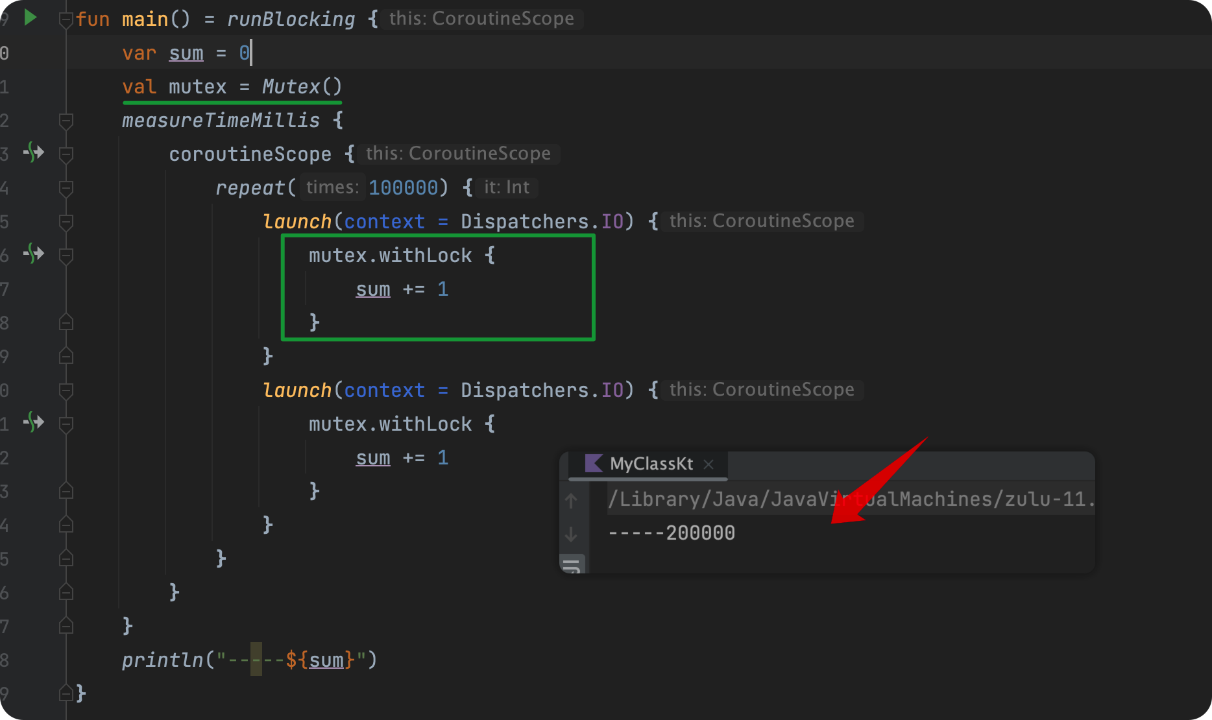Click the coroutineScope call
The image size is (1212, 720).
[250, 154]
